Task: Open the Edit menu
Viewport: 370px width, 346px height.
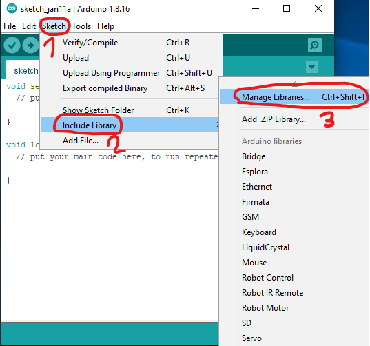Action: [29, 26]
